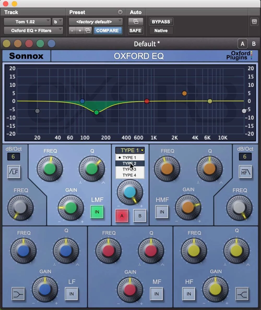Click the green LMF node on the EQ graph
The height and width of the screenshot is (310, 261).
point(96,112)
